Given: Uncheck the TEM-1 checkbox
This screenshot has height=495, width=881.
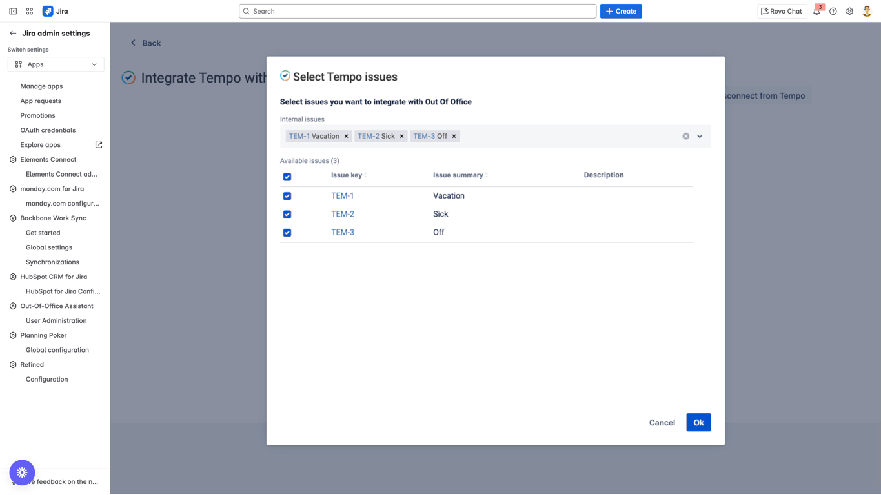Looking at the screenshot, I should (287, 196).
